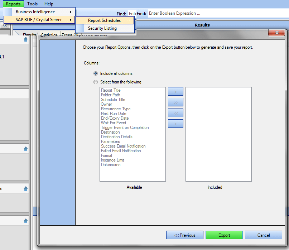The height and width of the screenshot is (250, 289).
Task: Click the single left arrow remove button
Action: [175, 124]
